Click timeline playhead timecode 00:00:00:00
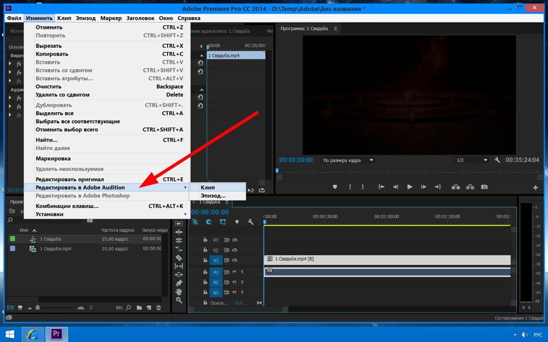This screenshot has width=548, height=342. tap(210, 212)
